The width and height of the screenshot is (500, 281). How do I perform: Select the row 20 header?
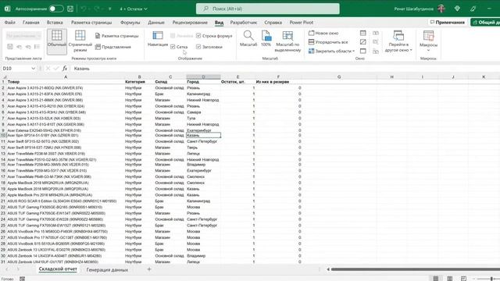pos(3,195)
